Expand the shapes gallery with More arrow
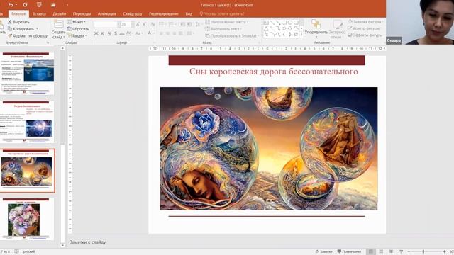This screenshot has height=255, width=454. pos(301,35)
